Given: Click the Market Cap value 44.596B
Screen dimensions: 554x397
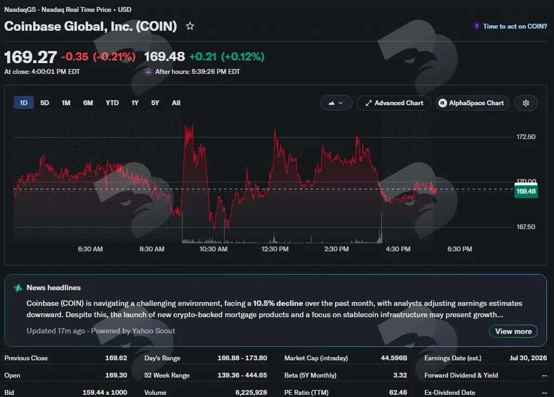Looking at the screenshot, I should (394, 358).
